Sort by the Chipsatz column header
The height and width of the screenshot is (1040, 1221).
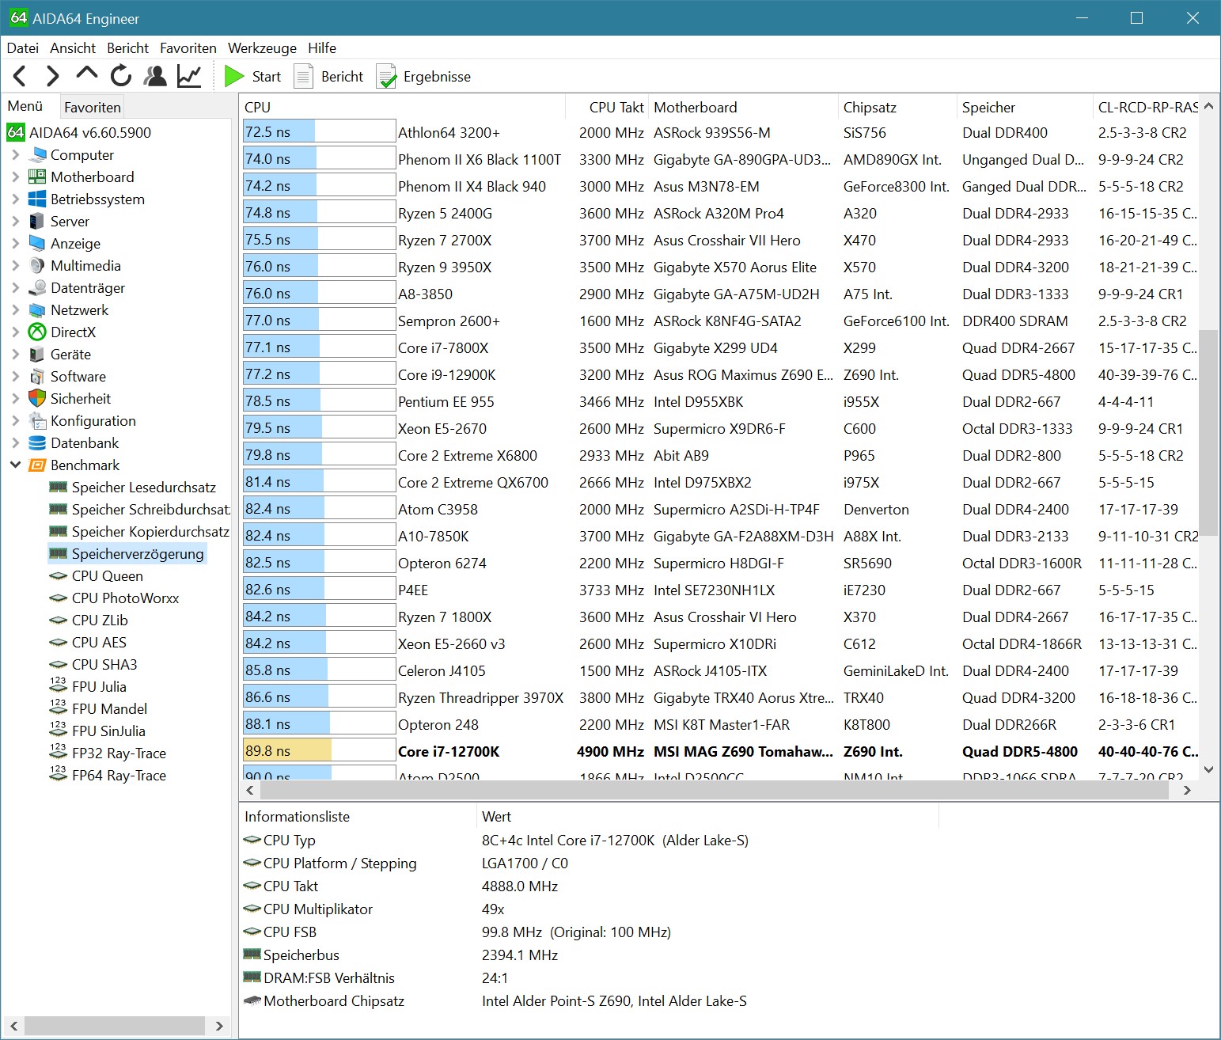point(897,107)
